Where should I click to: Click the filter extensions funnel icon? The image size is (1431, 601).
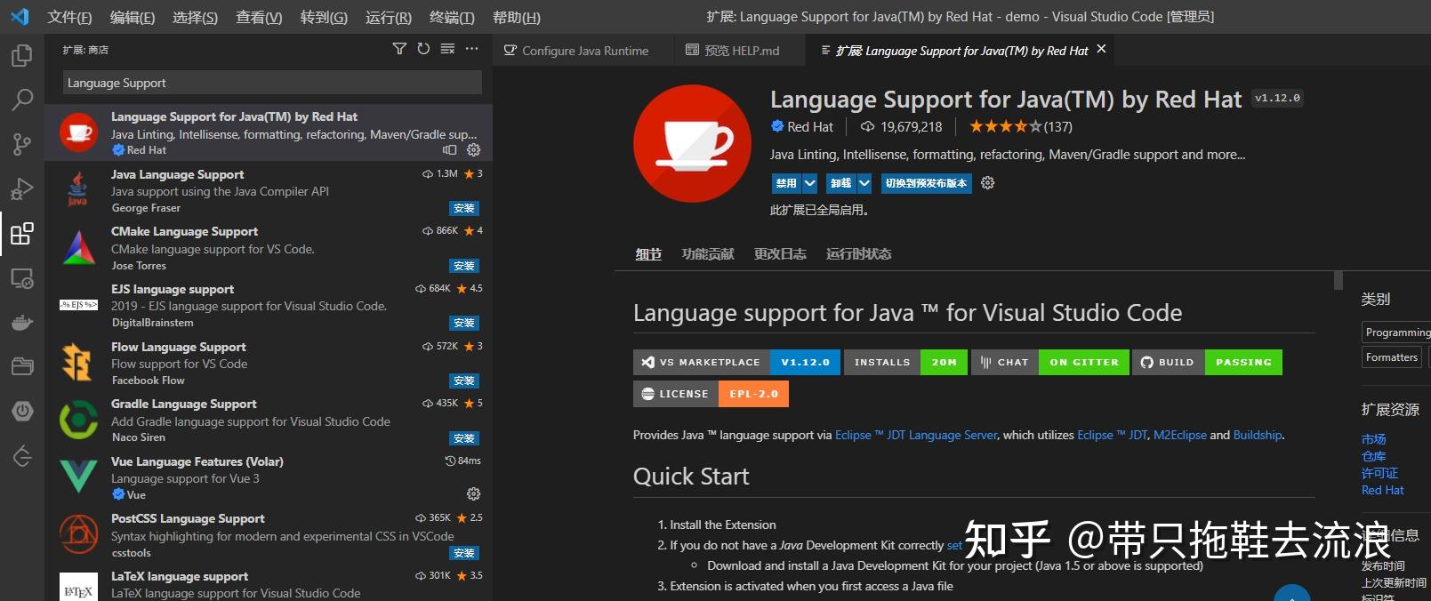pos(399,49)
